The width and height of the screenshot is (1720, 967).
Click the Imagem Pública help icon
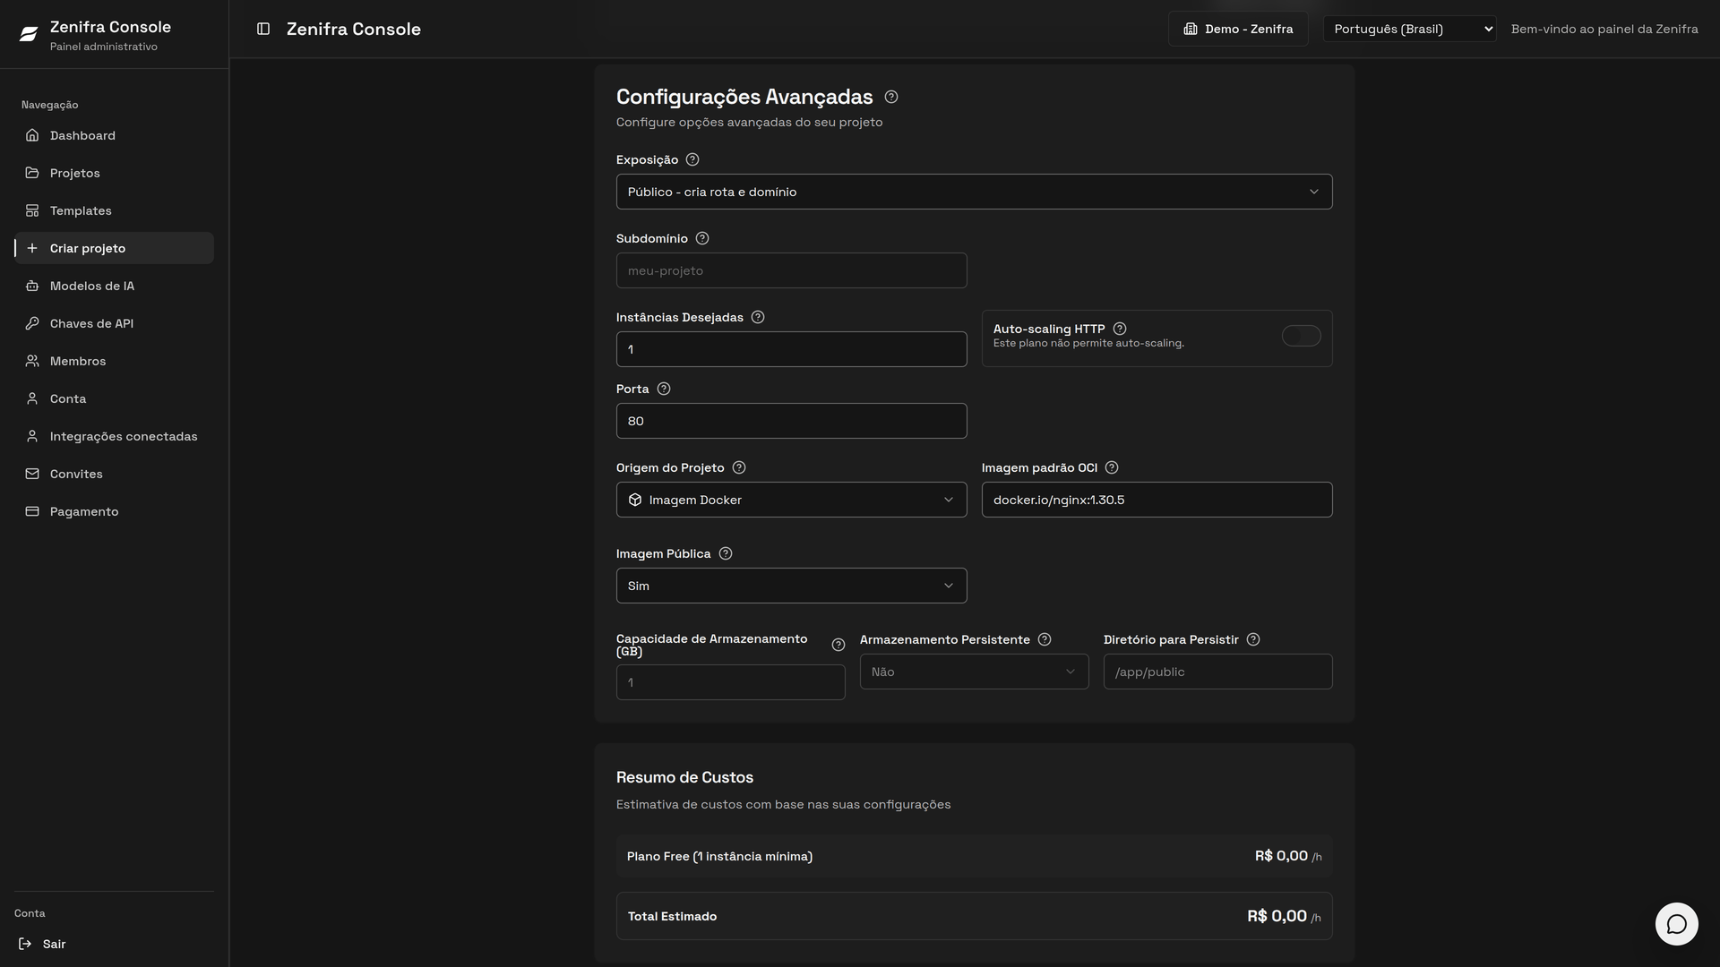(x=726, y=553)
